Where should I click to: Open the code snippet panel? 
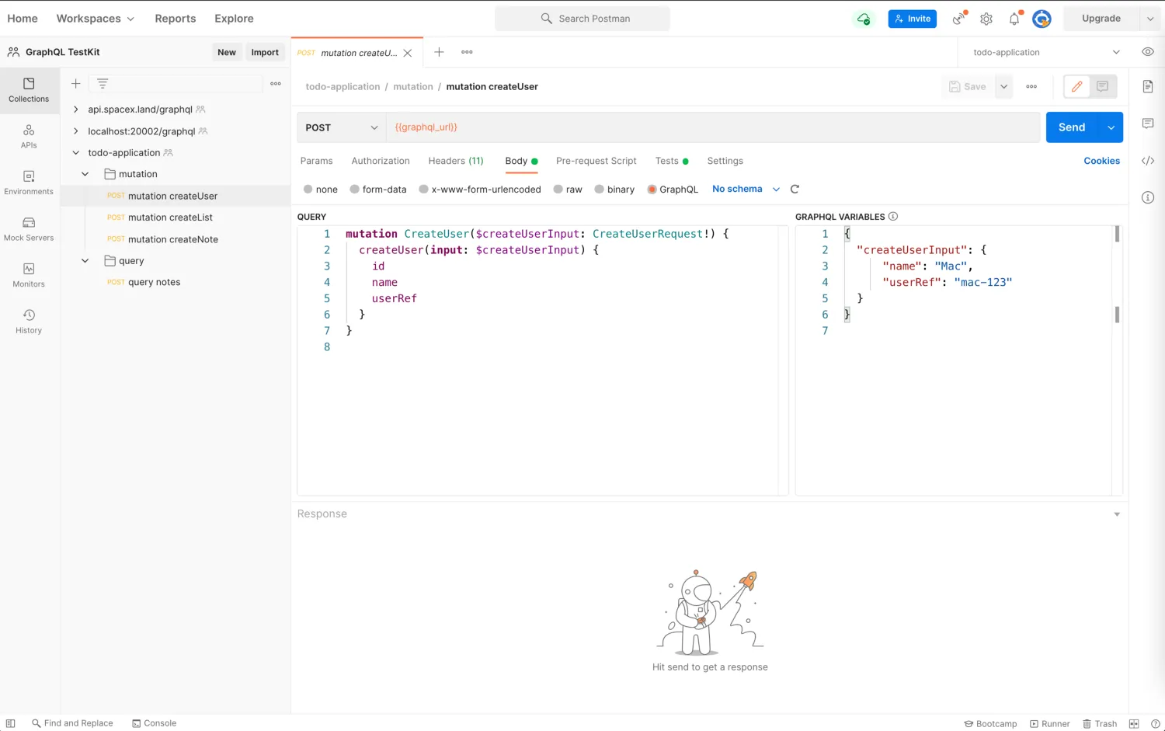(x=1148, y=161)
